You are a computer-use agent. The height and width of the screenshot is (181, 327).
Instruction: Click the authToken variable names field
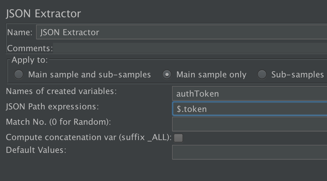pyautogui.click(x=250, y=94)
